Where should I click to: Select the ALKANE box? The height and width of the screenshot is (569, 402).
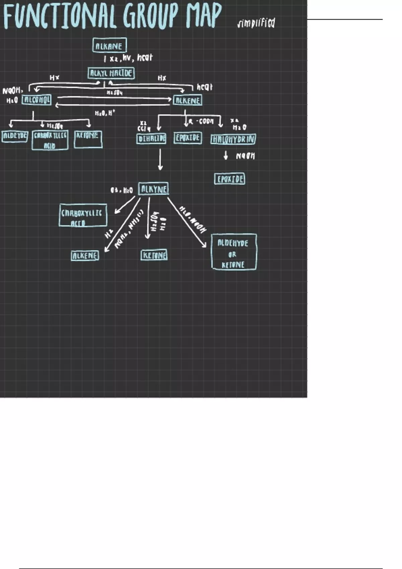[x=110, y=46]
